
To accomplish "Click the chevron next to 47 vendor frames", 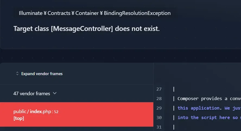I will pos(55,93).
